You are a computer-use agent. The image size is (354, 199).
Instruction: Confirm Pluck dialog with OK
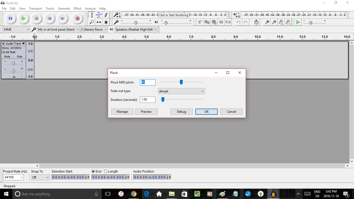(207, 112)
